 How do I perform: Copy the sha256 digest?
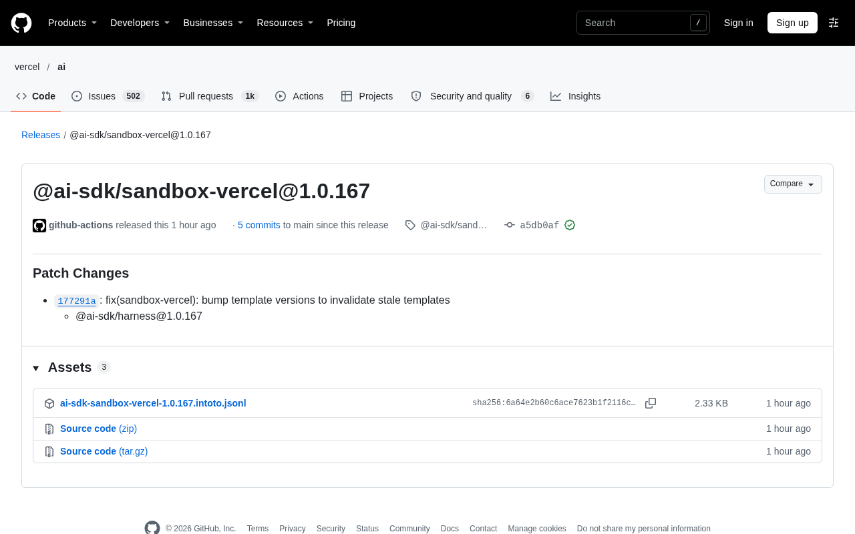[x=651, y=403]
